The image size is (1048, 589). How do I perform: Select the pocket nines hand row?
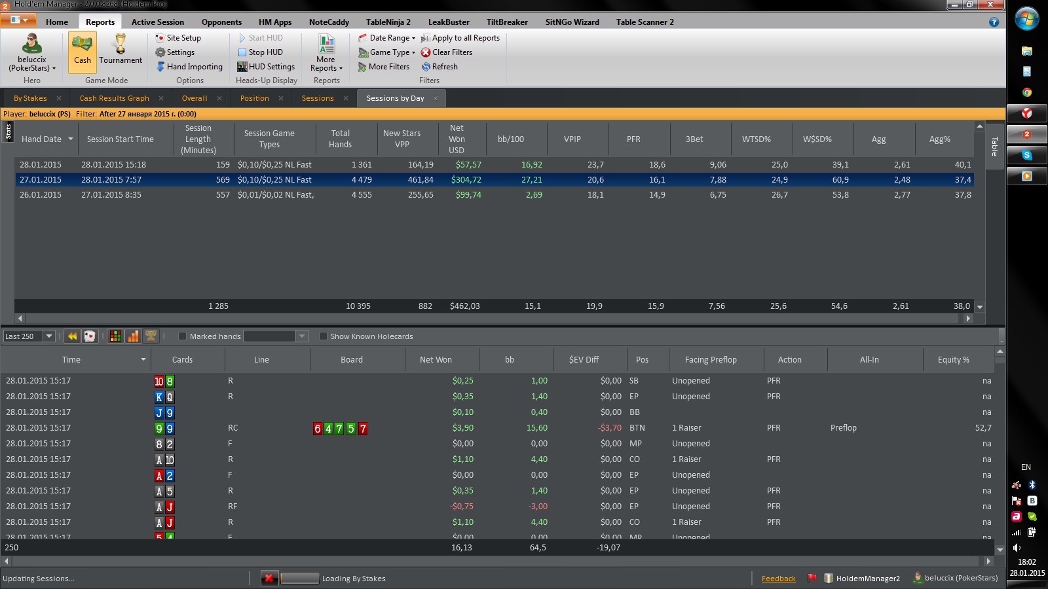[498, 428]
